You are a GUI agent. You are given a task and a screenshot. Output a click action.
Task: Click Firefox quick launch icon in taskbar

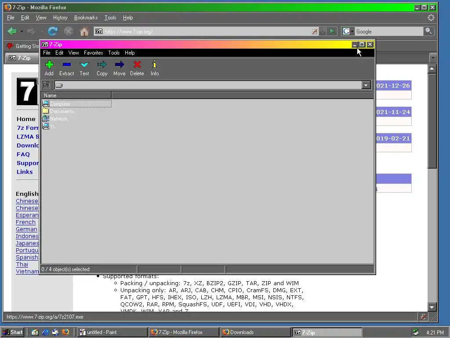pyautogui.click(x=65, y=332)
